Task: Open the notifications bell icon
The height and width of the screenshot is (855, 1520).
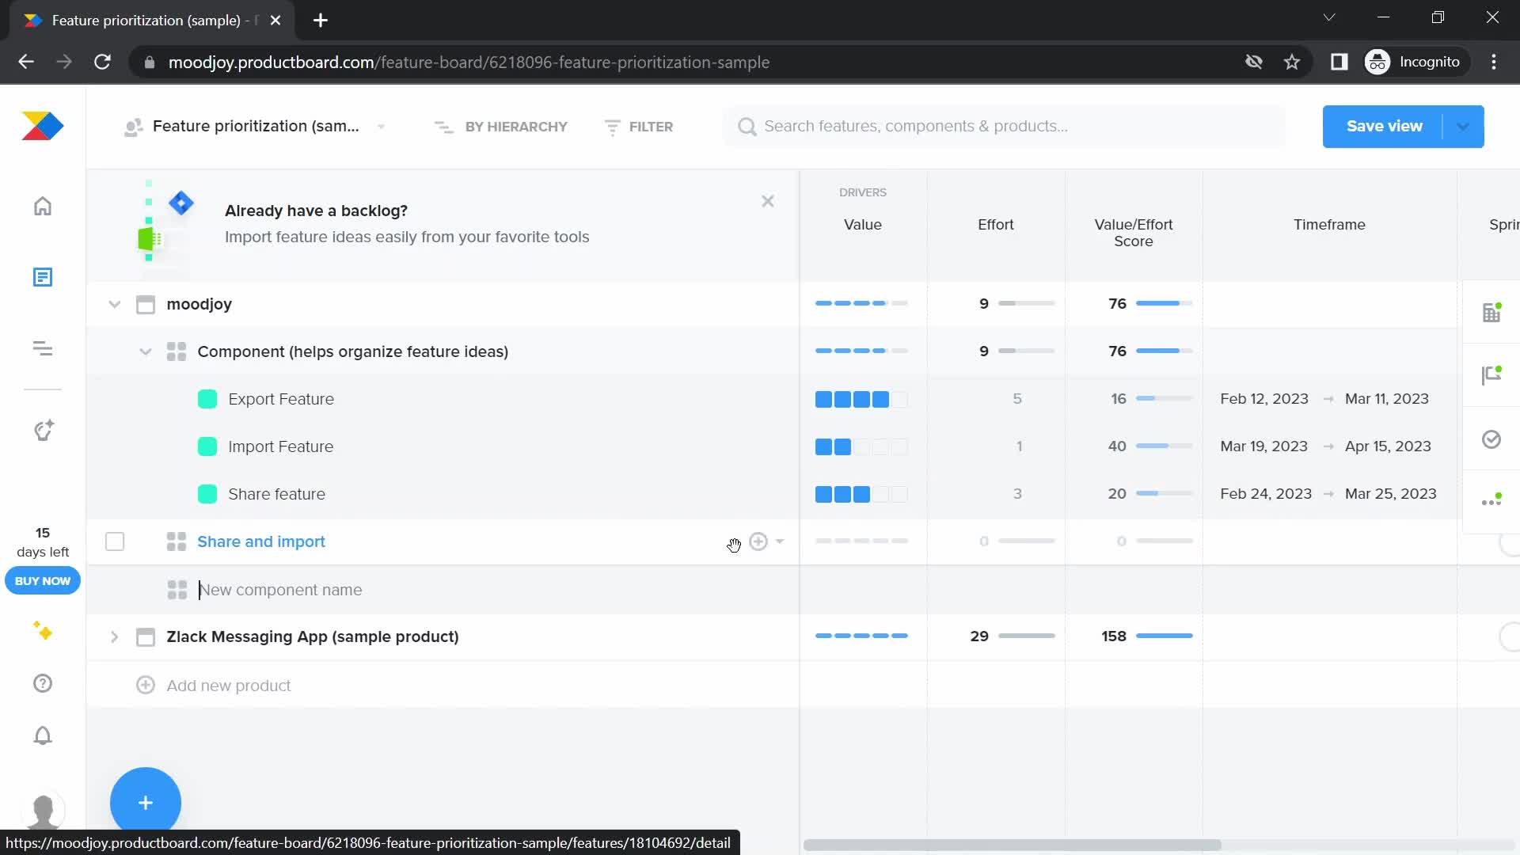Action: click(43, 735)
